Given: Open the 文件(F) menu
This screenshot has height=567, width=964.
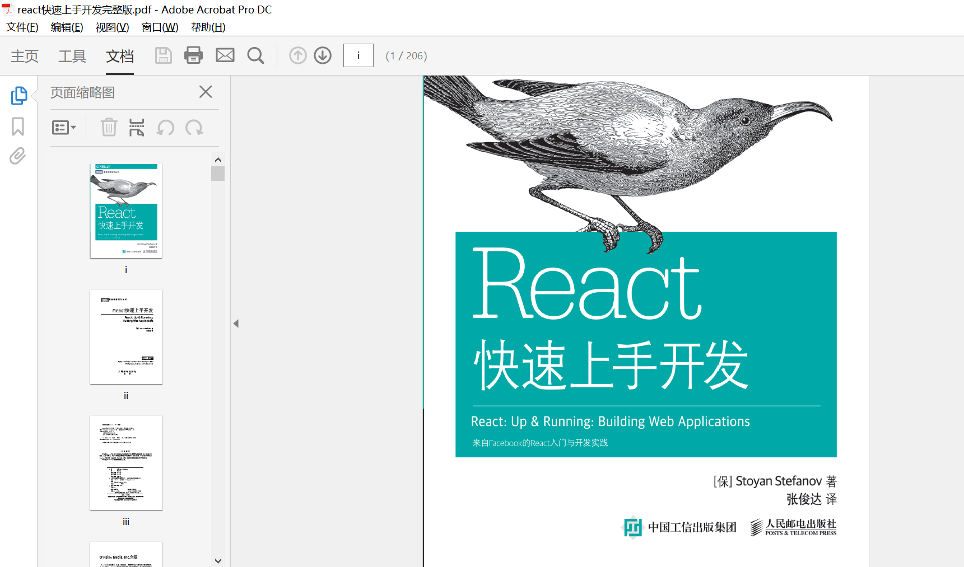Looking at the screenshot, I should click(x=22, y=27).
